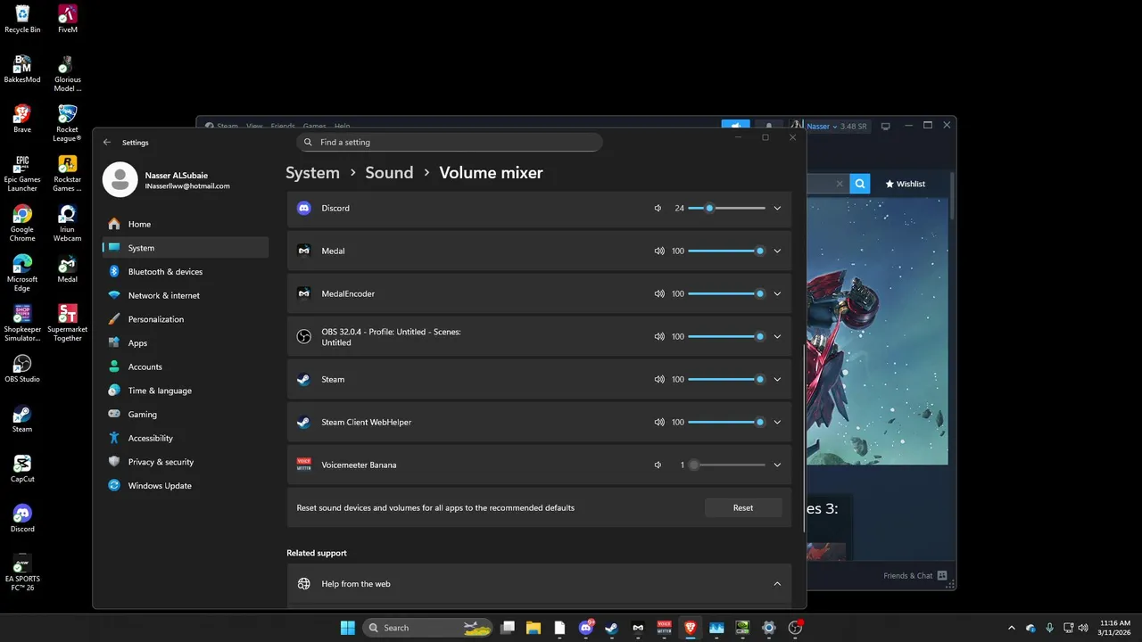The height and width of the screenshot is (642, 1142).
Task: Open the Discord desktop shortcut
Action: (x=22, y=518)
